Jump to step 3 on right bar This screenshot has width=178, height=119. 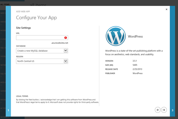point(172,110)
